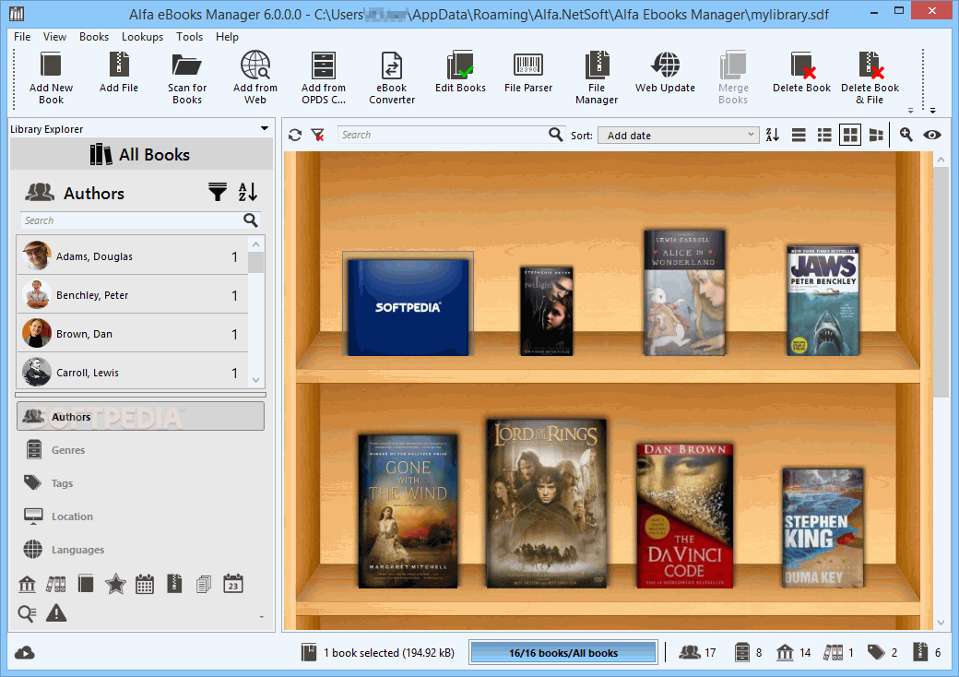Switch to bookshelf with details view

(876, 136)
